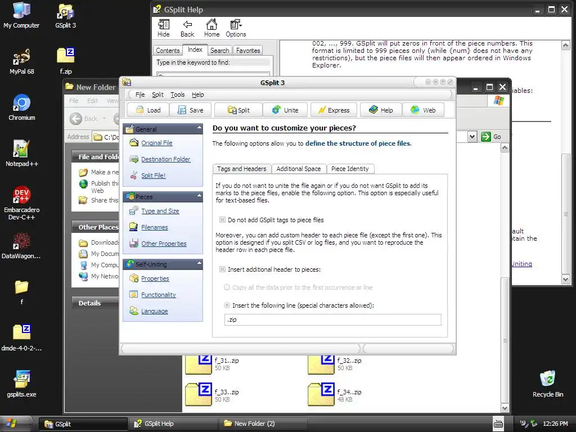Screen dimensions: 576x432
Task: Click Go button in New Folder window
Action: [x=491, y=137]
